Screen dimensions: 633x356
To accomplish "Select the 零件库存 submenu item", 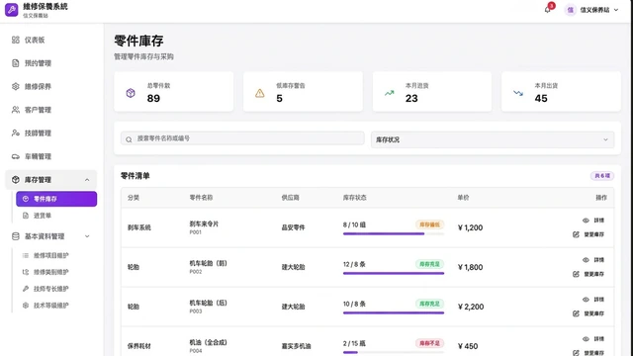I will point(56,199).
